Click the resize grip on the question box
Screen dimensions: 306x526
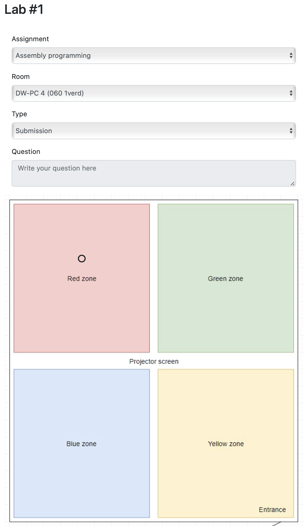tap(292, 184)
